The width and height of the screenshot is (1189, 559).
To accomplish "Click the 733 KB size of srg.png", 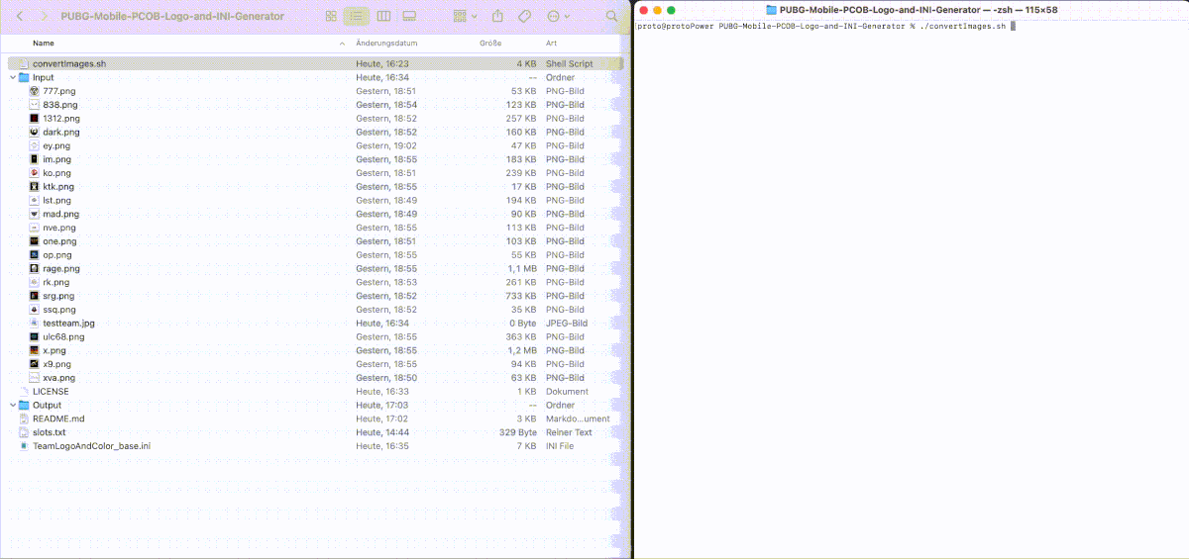I will [521, 296].
